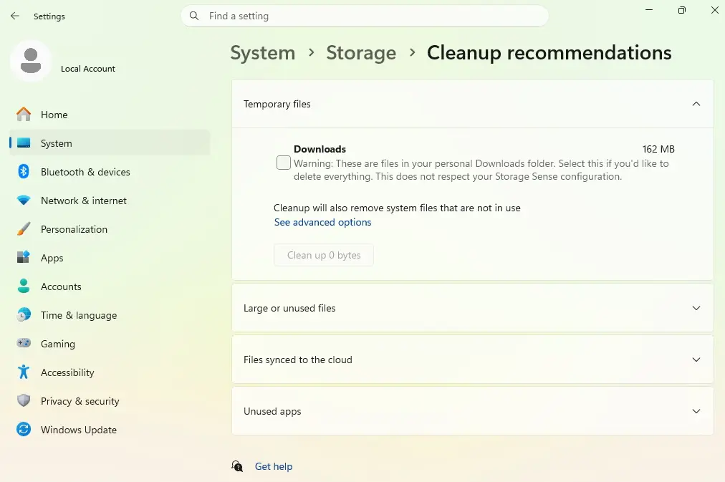Click the Apps icon in sidebar
The image size is (725, 482).
point(24,257)
